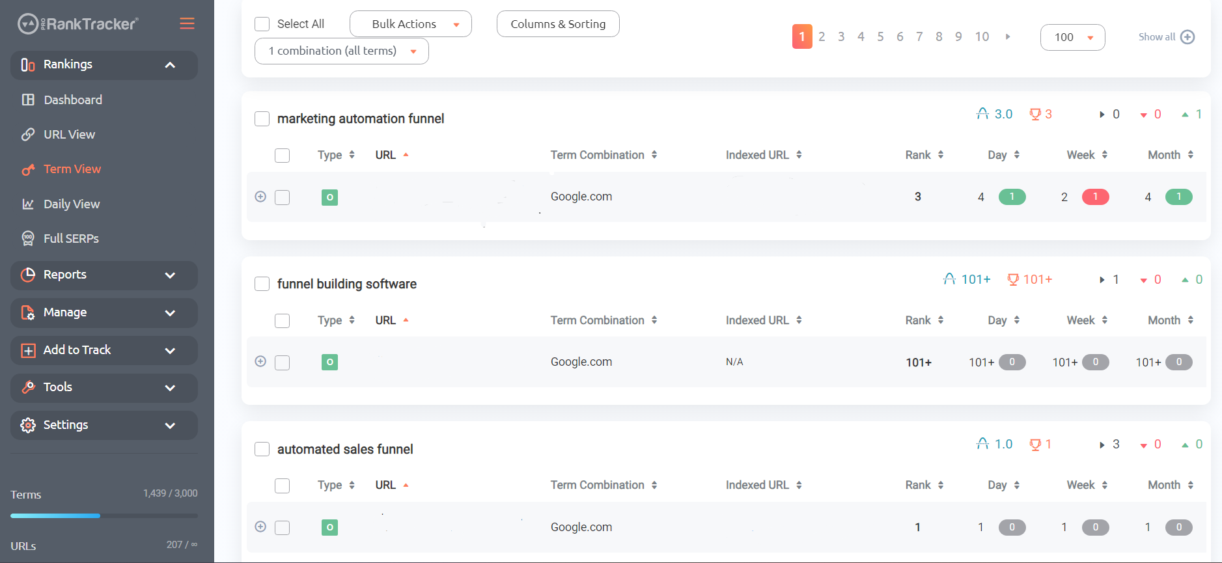1222x563 pixels.
Task: Click the Settings gear icon
Action: [28, 425]
